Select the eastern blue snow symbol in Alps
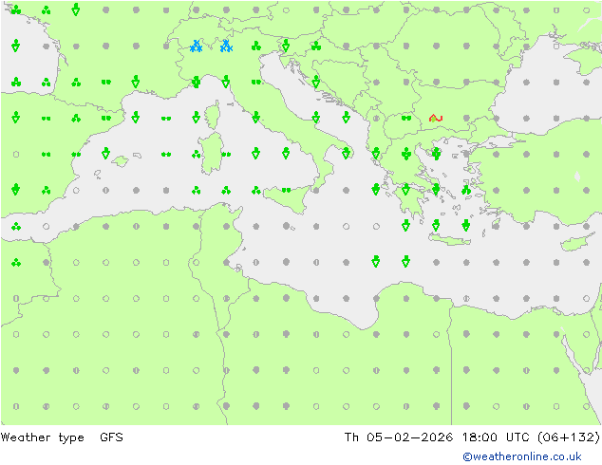 (x=226, y=46)
